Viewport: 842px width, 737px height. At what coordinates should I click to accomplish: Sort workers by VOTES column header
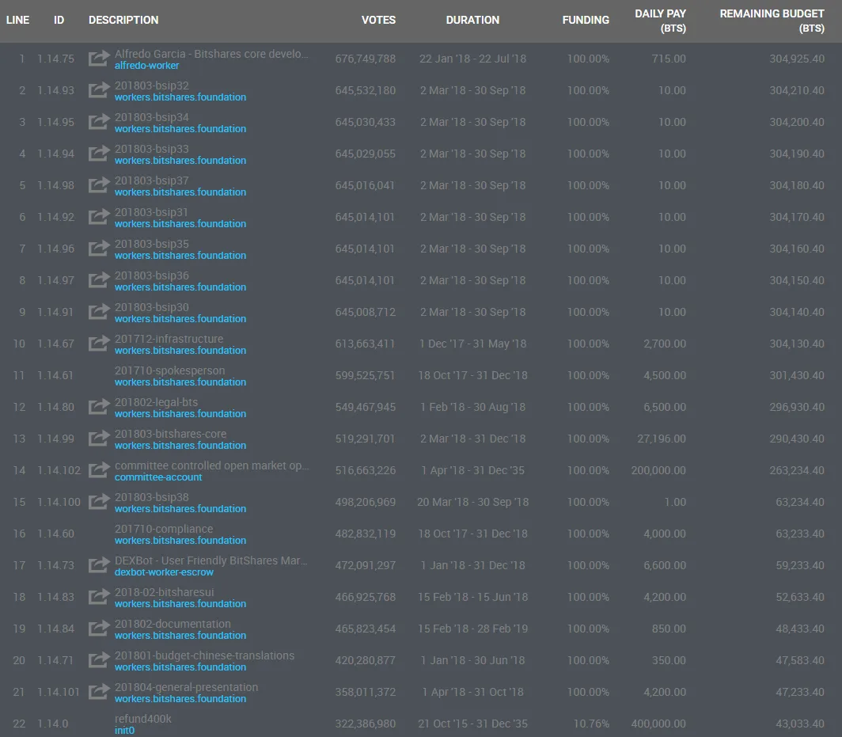(x=378, y=20)
